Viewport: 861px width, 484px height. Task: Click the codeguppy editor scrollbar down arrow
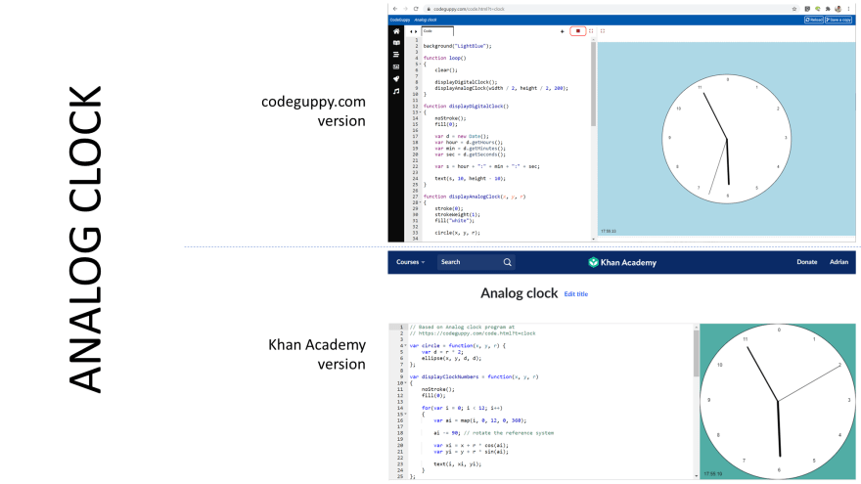(593, 240)
